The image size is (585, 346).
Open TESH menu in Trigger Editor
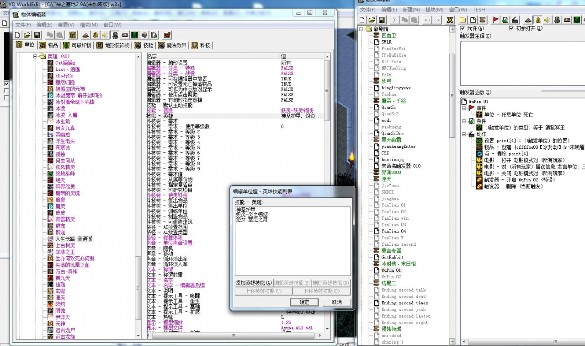[x=479, y=10]
